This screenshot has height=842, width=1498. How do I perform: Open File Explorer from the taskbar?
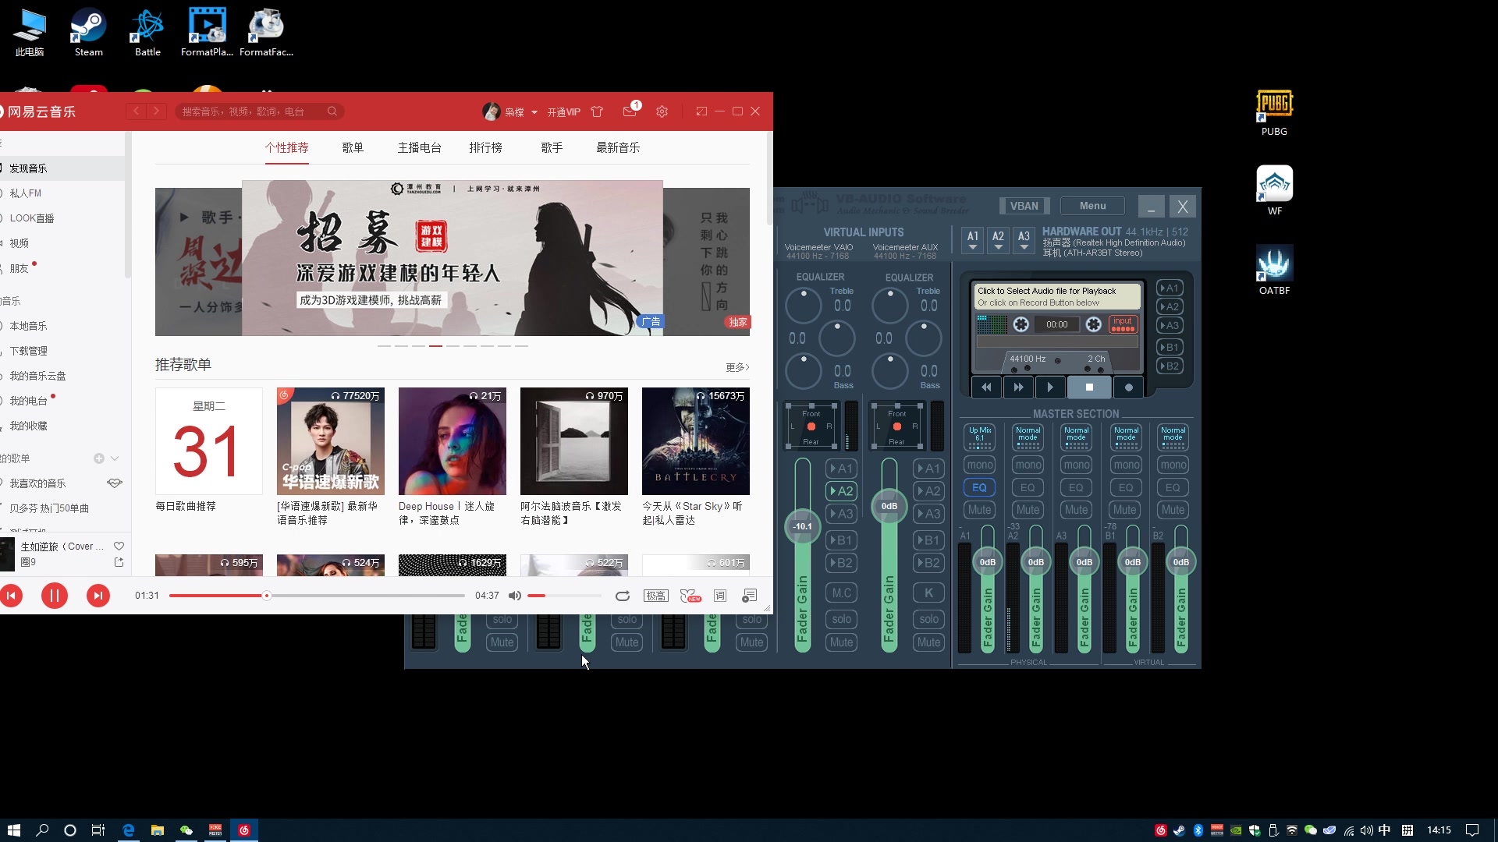(158, 830)
